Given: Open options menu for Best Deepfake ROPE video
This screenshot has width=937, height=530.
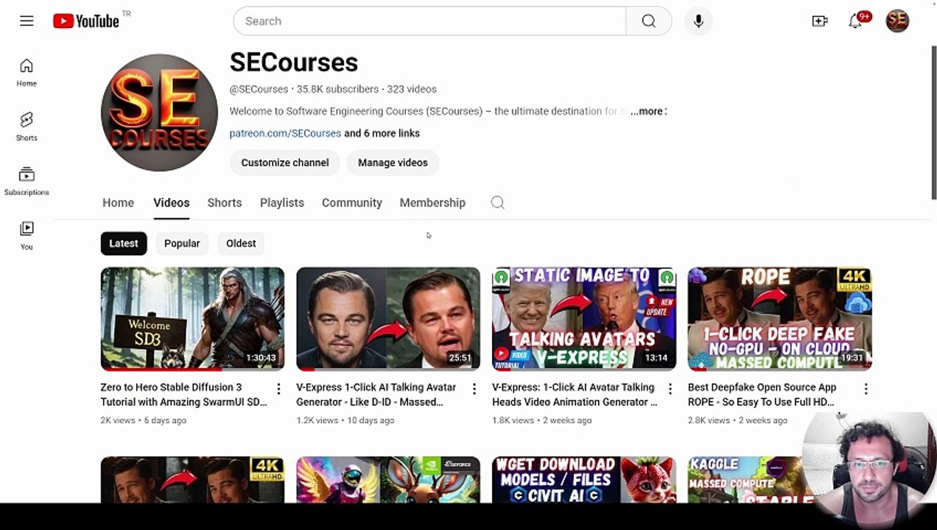Looking at the screenshot, I should 866,389.
